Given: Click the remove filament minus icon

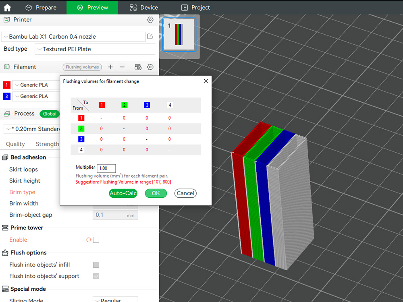Looking at the screenshot, I should tap(122, 67).
